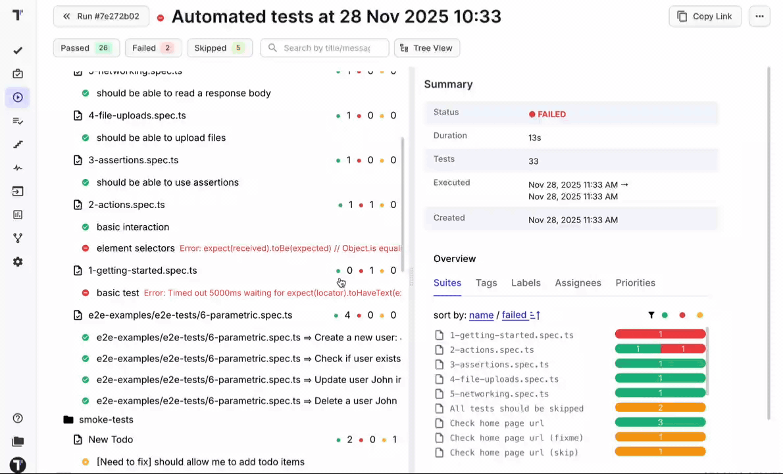Go back to Run #7e272b02
Screen dimensions: 783x474
tap(101, 16)
